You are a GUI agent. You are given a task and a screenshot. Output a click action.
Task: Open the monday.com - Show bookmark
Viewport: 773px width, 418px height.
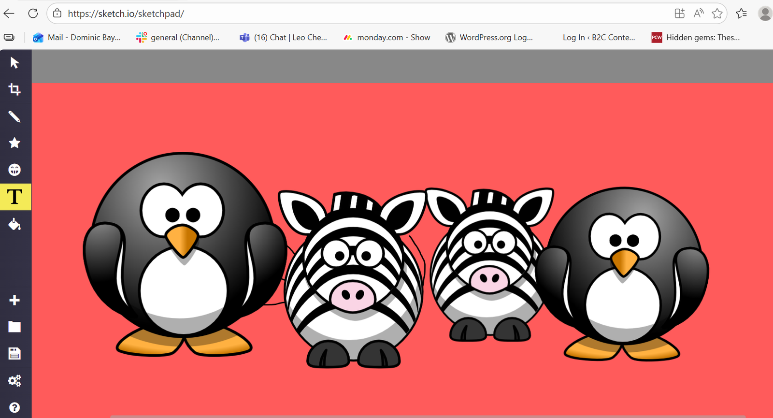(x=386, y=38)
